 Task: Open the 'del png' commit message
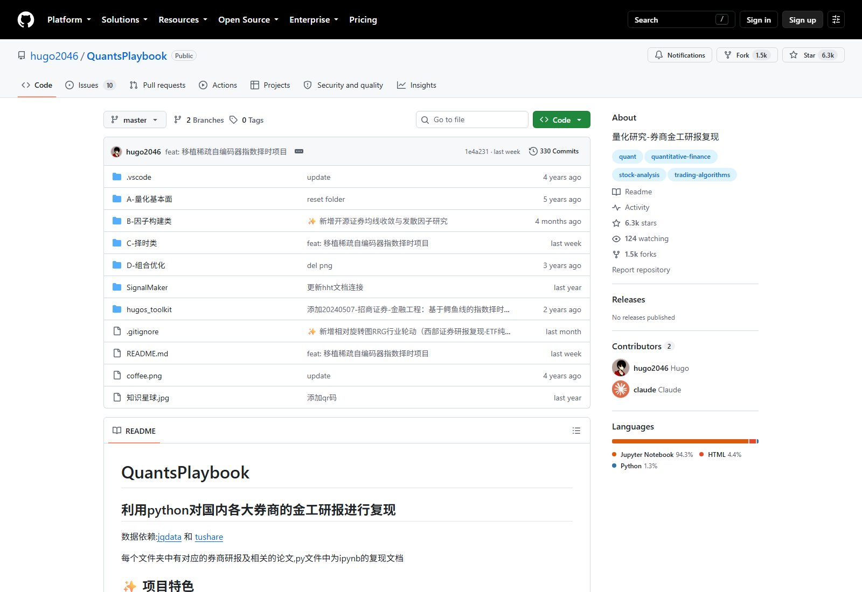319,265
